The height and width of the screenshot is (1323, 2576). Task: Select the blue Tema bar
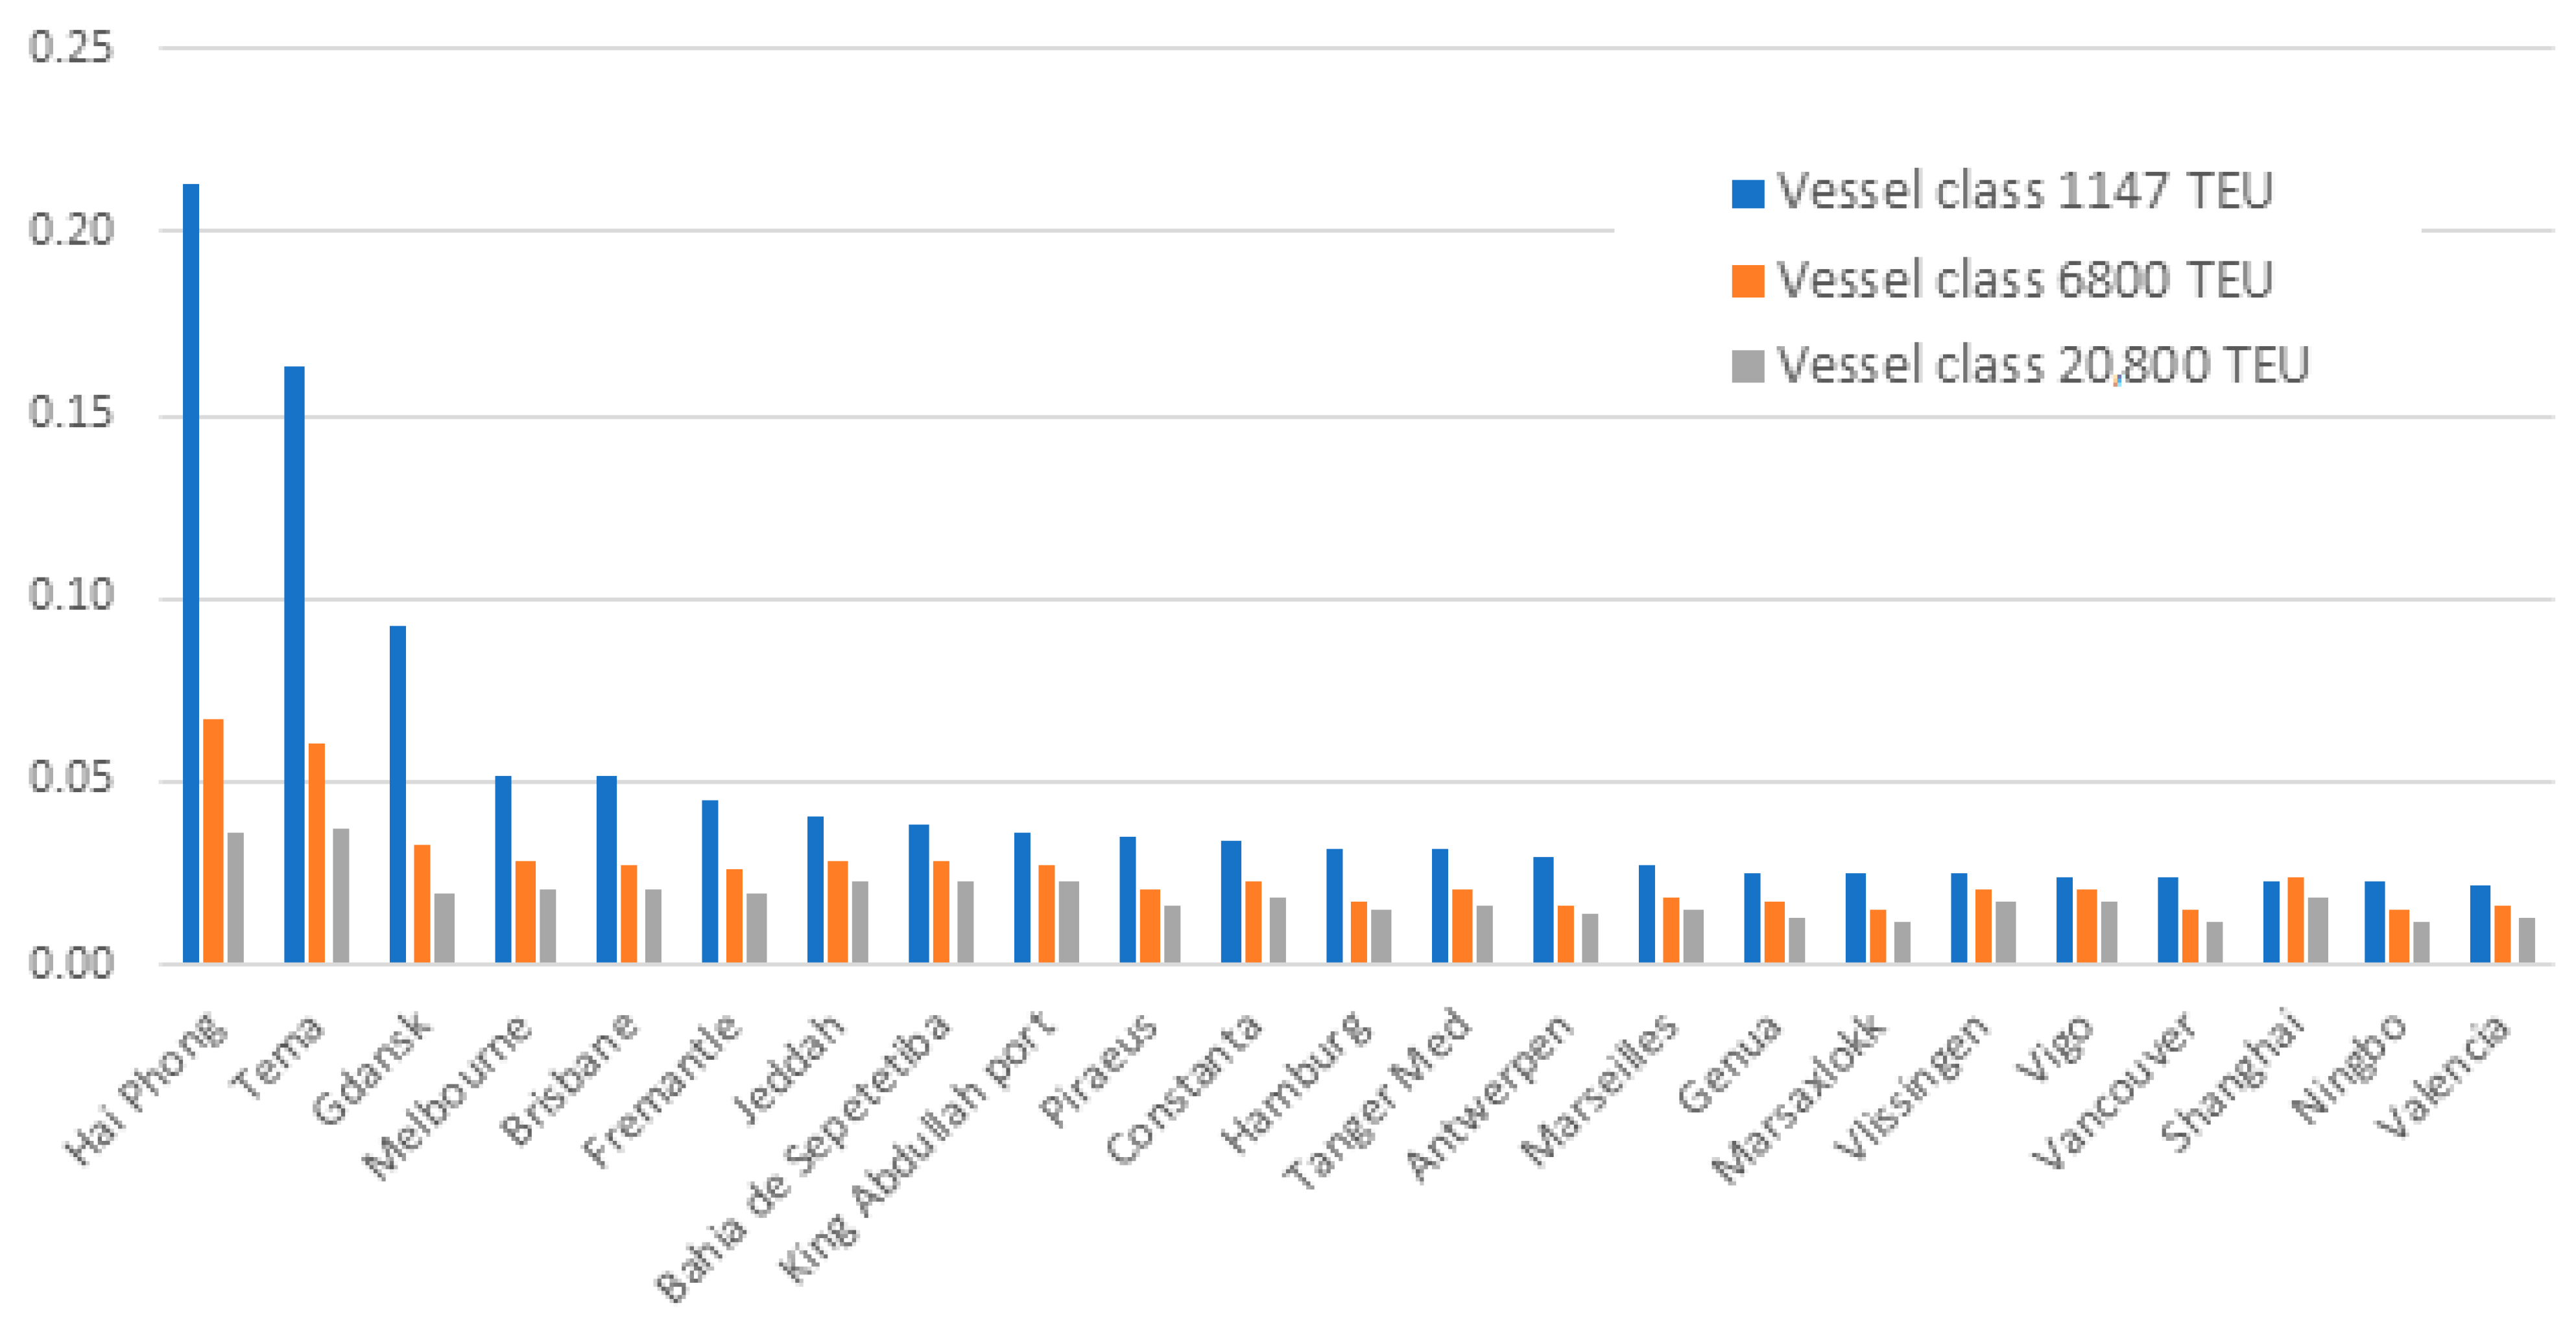pyautogui.click(x=294, y=664)
